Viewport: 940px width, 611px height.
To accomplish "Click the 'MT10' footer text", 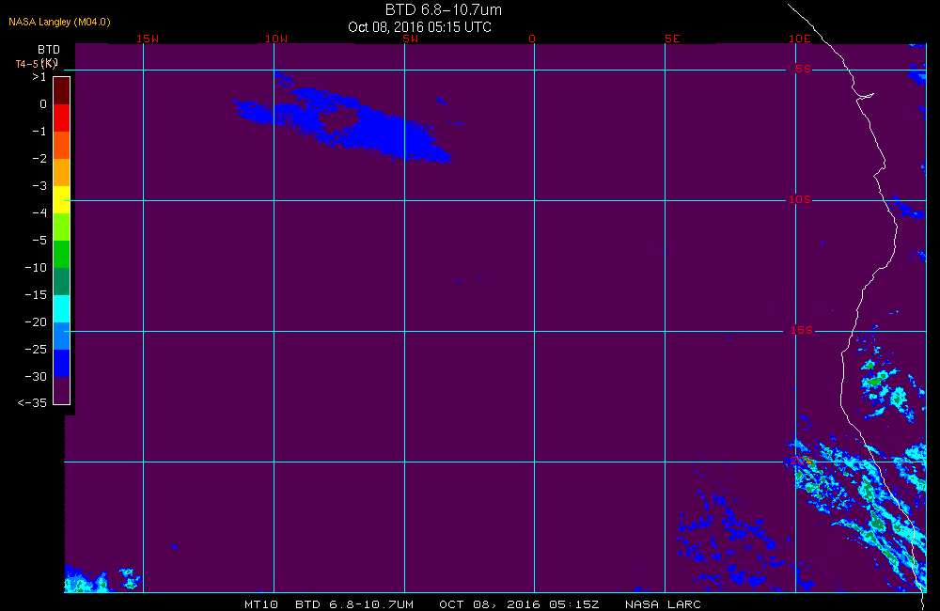I will point(261,604).
